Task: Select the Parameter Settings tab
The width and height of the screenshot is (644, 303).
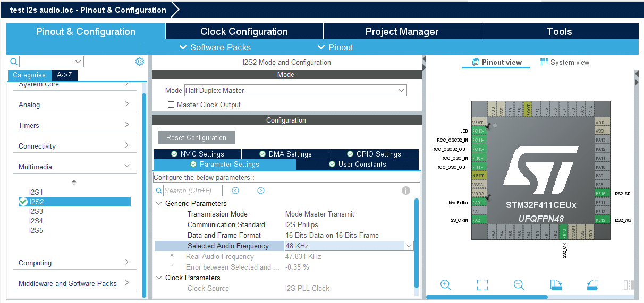Action: click(225, 164)
